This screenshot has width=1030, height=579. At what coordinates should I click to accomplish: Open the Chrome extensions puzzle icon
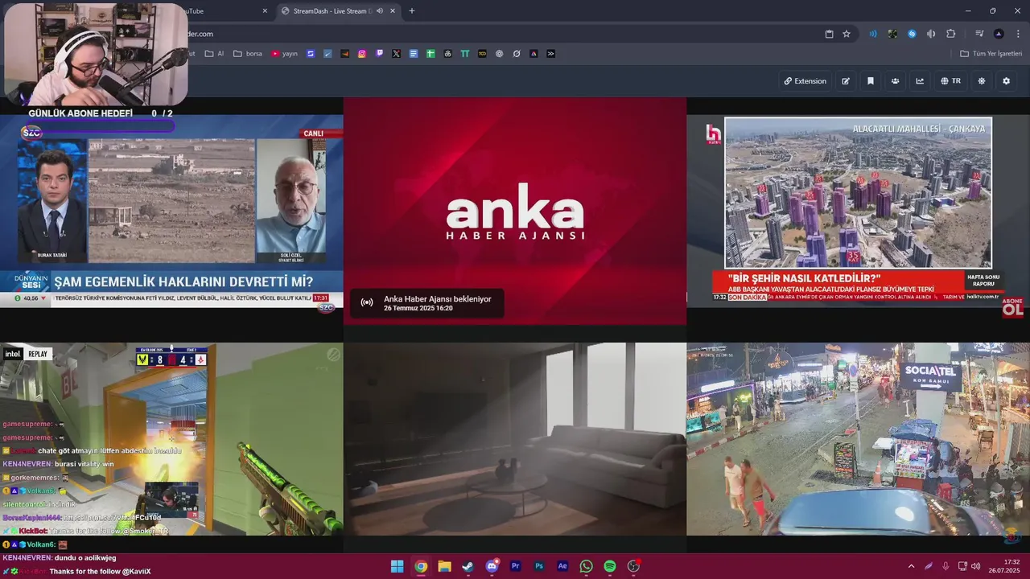coord(951,34)
